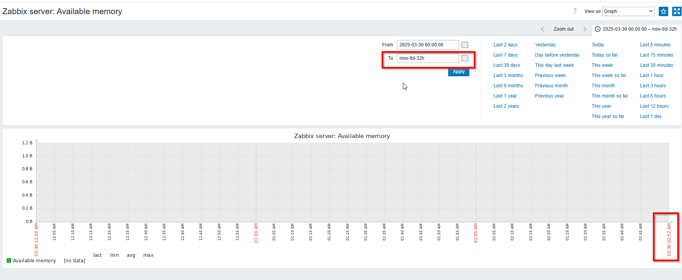Pick This week so far
This screenshot has width=682, height=280.
pyautogui.click(x=609, y=76)
